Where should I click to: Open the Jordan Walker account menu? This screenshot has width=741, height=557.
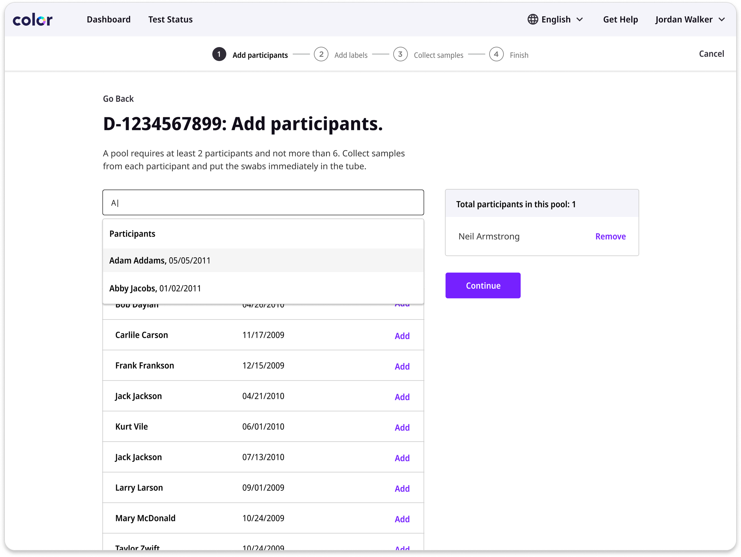point(690,20)
